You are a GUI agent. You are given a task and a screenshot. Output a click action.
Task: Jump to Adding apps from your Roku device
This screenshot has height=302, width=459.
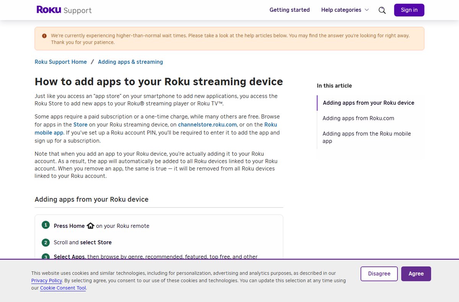click(x=368, y=103)
